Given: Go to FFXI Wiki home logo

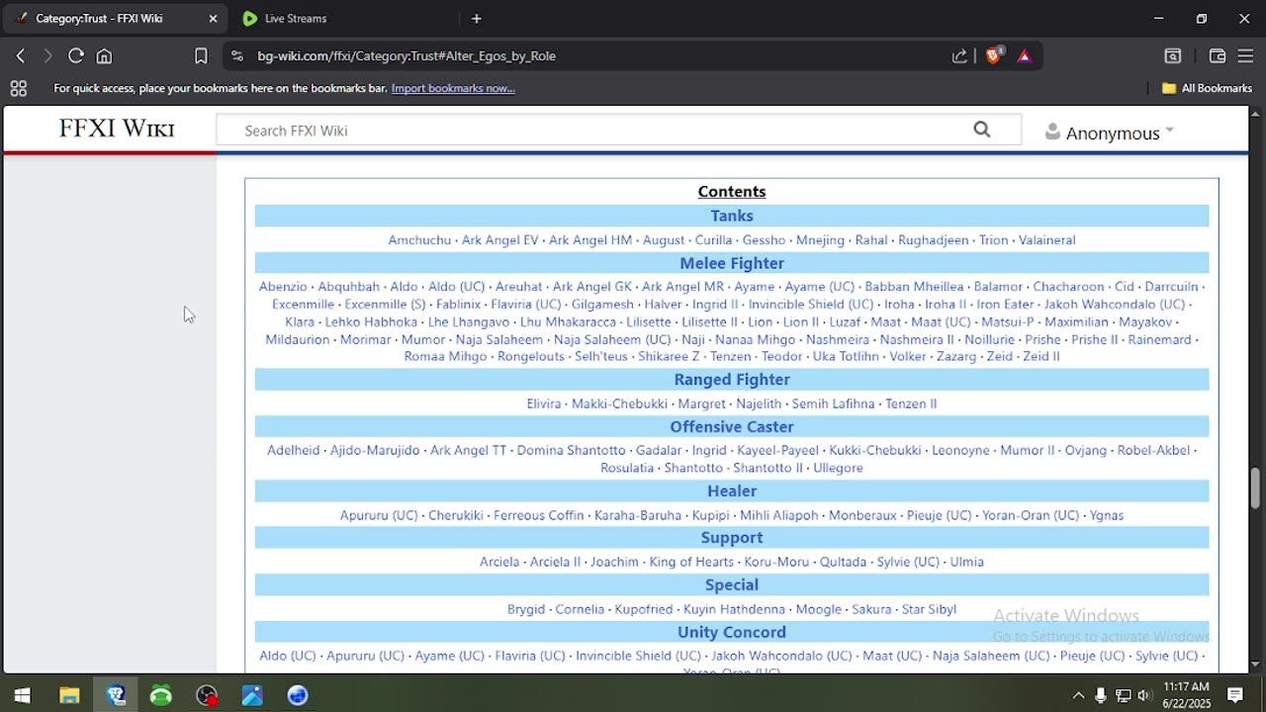Looking at the screenshot, I should (x=117, y=129).
